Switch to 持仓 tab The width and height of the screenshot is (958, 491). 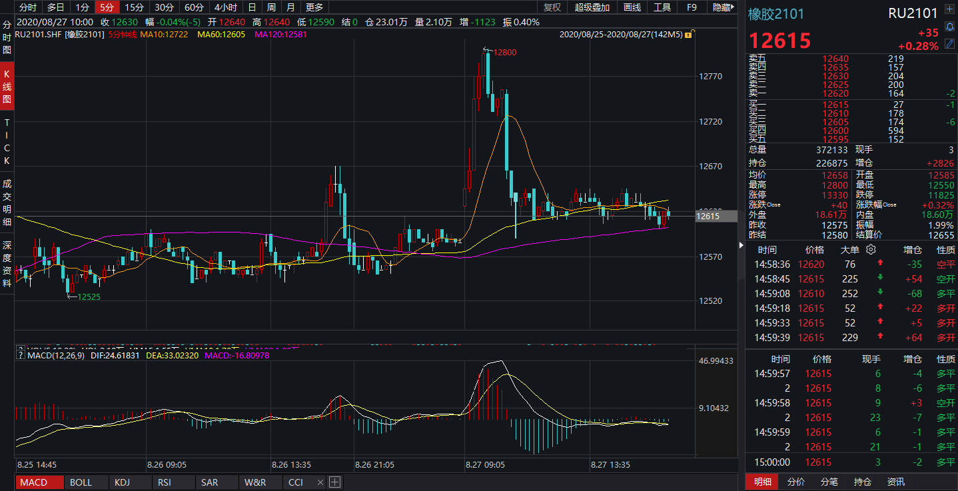[863, 482]
